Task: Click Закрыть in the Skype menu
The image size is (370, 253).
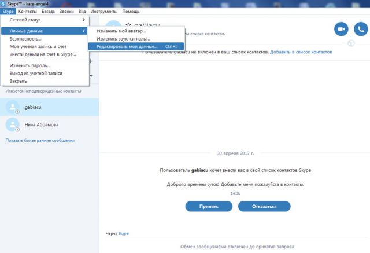Action: click(x=45, y=81)
